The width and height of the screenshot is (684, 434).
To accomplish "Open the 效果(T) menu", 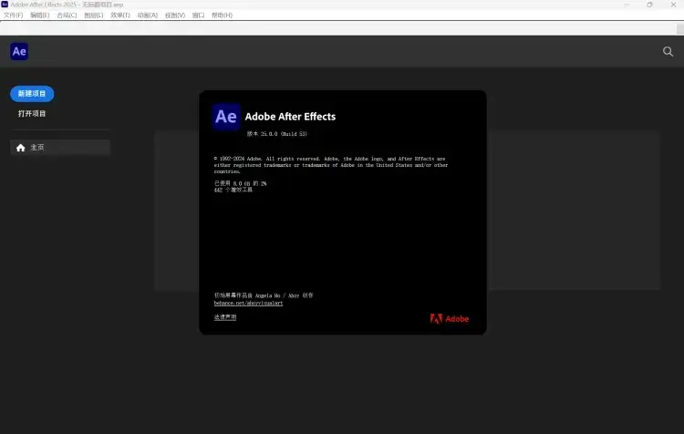I will (119, 15).
